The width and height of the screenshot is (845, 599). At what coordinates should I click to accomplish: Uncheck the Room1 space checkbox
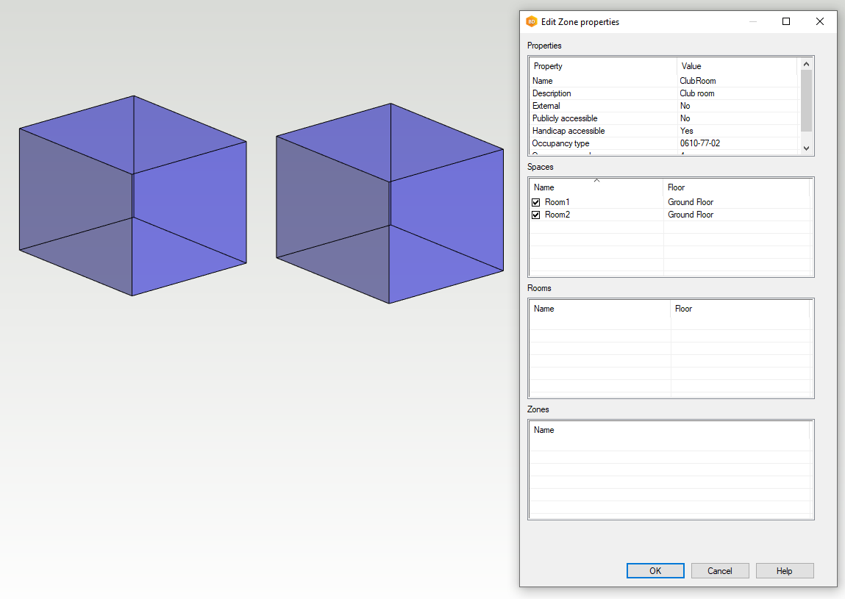[536, 202]
